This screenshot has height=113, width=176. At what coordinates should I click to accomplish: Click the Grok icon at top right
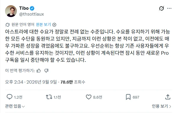point(162,8)
